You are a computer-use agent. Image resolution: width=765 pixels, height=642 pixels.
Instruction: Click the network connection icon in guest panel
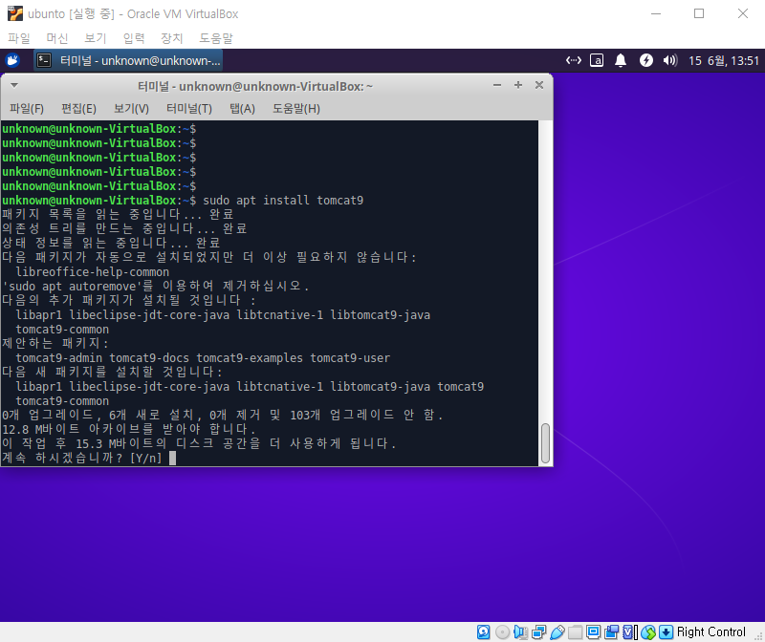(x=573, y=60)
